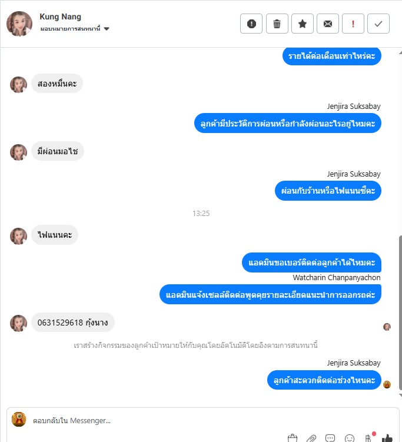Open Kung Nang's profile picture in header
This screenshot has width=402, height=442.
click(19, 24)
